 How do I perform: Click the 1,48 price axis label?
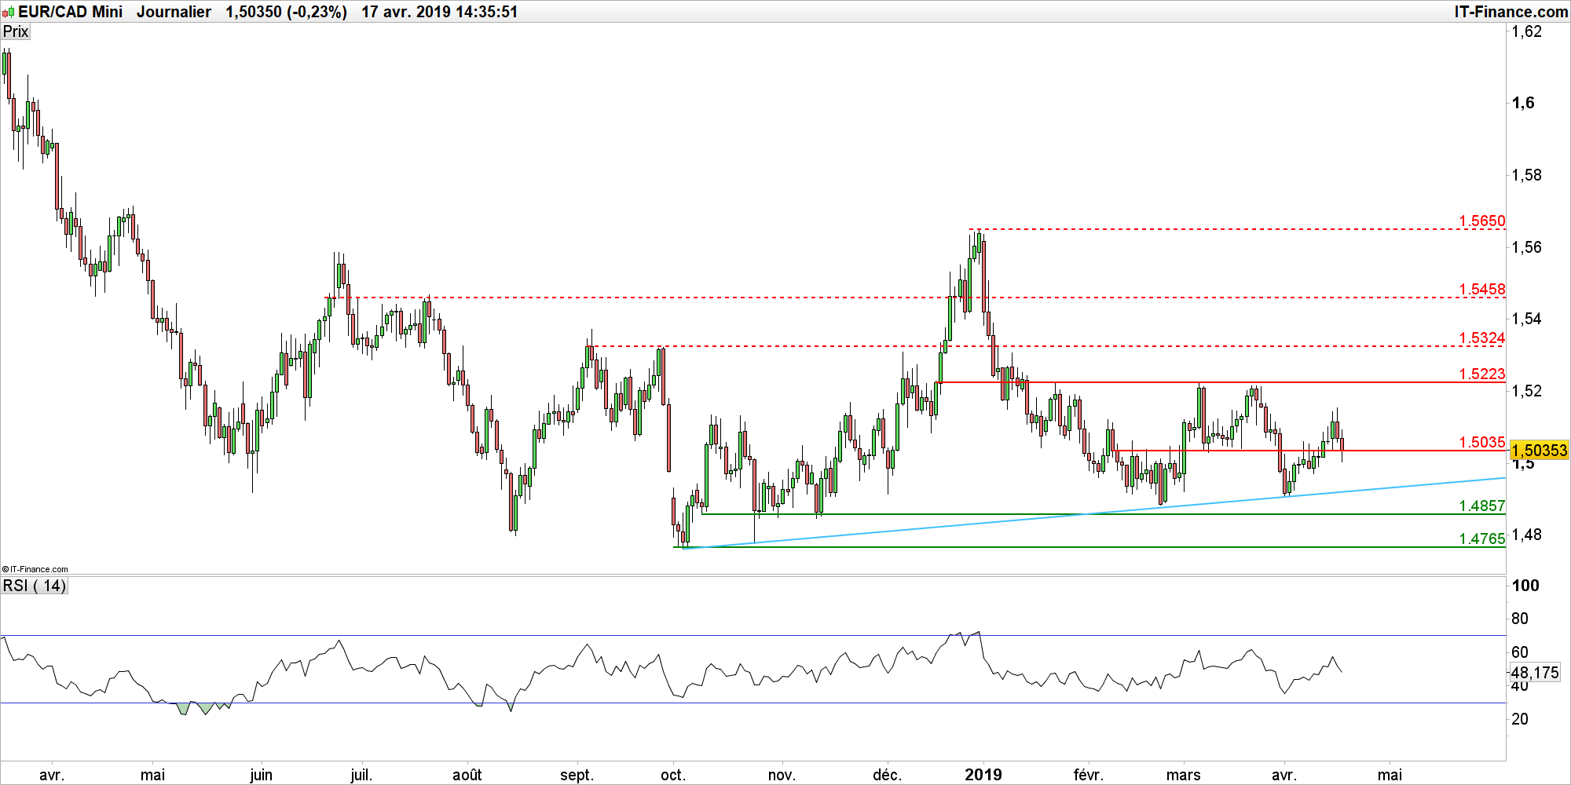(x=1526, y=535)
